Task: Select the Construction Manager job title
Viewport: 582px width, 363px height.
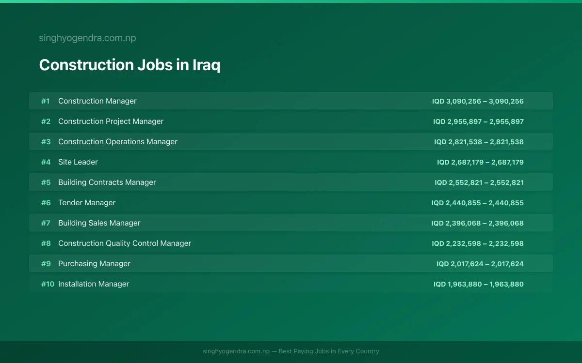Action: pos(97,101)
